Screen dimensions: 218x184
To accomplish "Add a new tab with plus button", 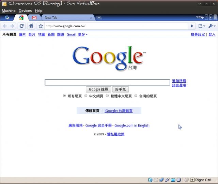I will pyautogui.click(x=99, y=18).
